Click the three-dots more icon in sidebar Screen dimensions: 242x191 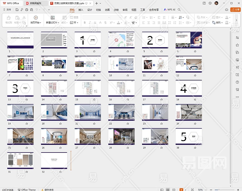coord(237,97)
